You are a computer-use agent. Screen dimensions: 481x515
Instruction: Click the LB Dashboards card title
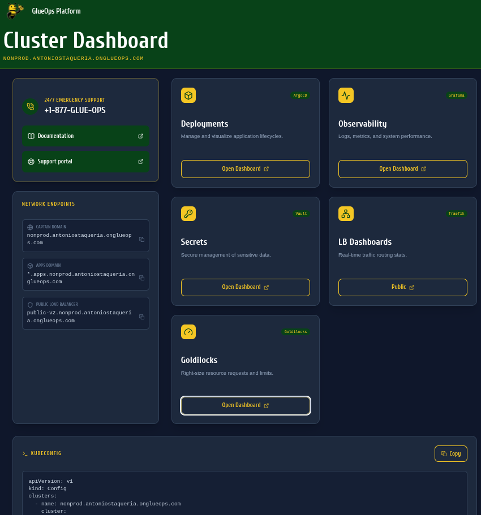coord(365,242)
